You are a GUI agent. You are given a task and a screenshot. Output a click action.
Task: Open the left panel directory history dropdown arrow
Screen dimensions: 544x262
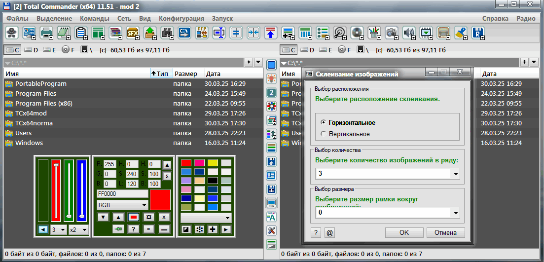click(258, 63)
